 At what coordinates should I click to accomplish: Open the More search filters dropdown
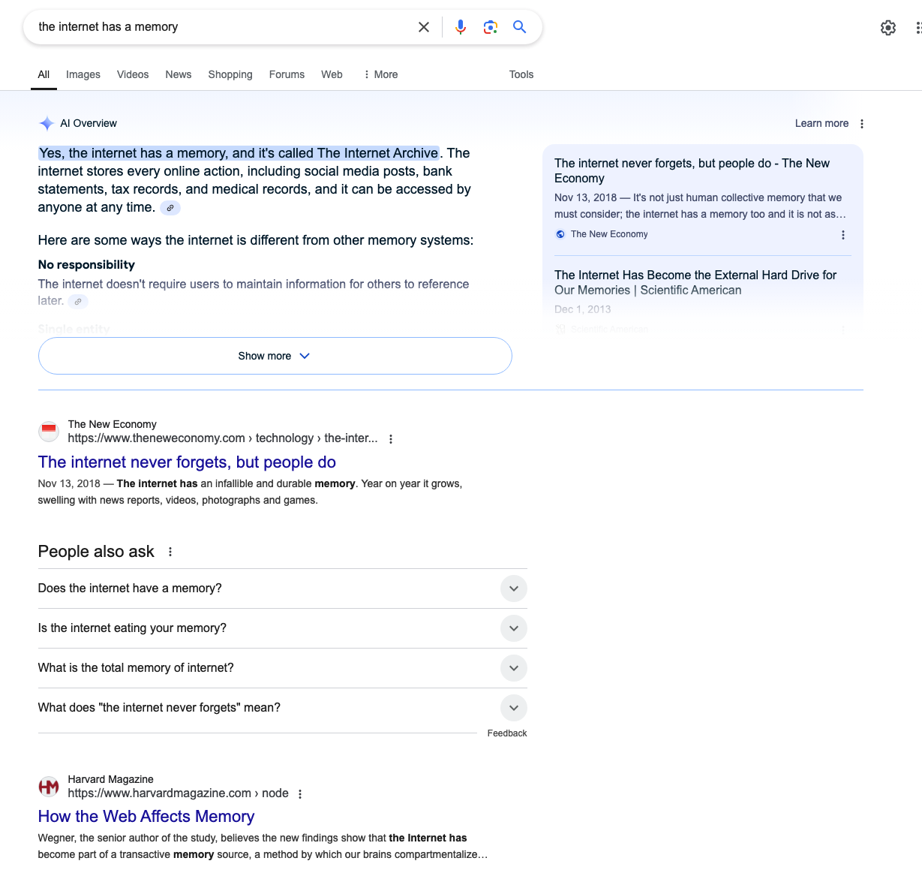(x=380, y=74)
